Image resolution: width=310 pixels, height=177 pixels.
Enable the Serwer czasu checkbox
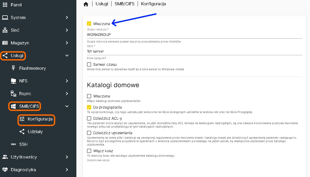pos(89,64)
